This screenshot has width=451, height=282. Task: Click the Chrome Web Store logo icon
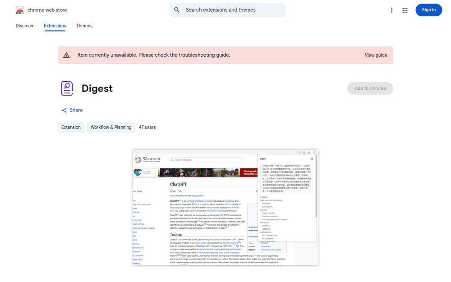coord(20,10)
